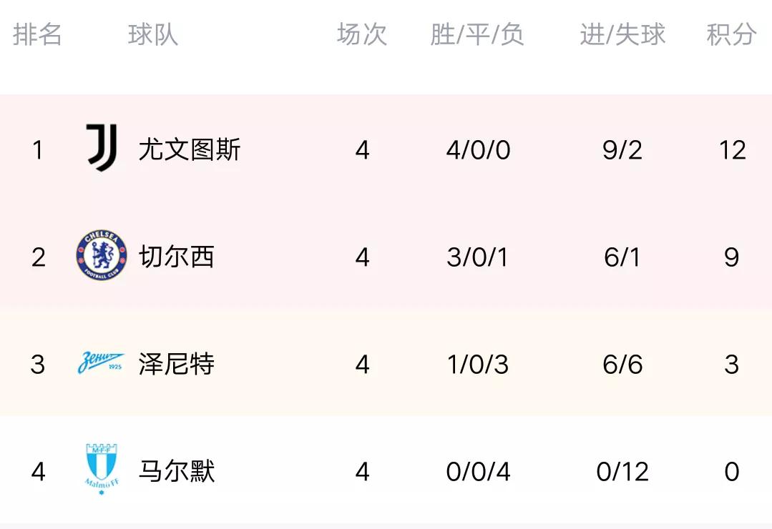This screenshot has height=529, width=772.
Task: Click the Zenit club logo
Action: (x=101, y=364)
